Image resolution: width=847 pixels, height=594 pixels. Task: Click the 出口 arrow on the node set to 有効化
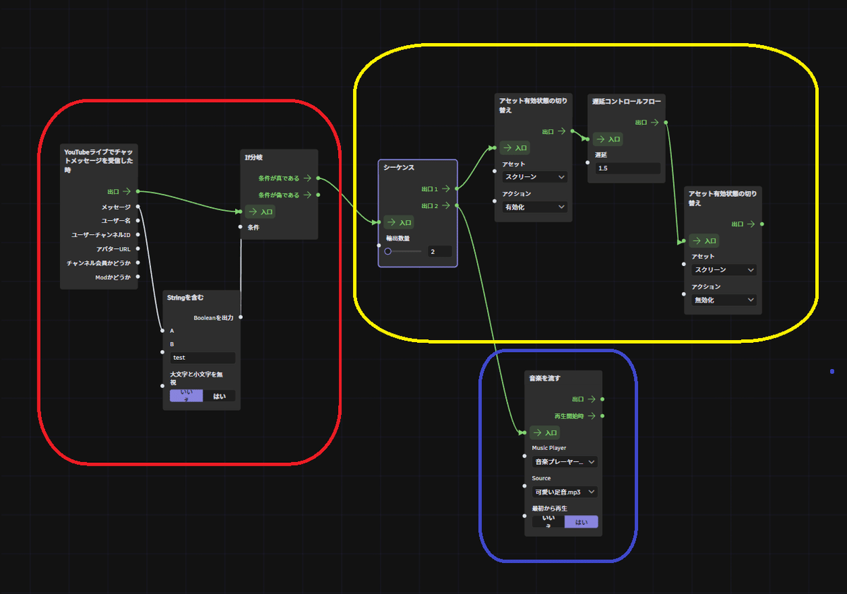(x=562, y=131)
